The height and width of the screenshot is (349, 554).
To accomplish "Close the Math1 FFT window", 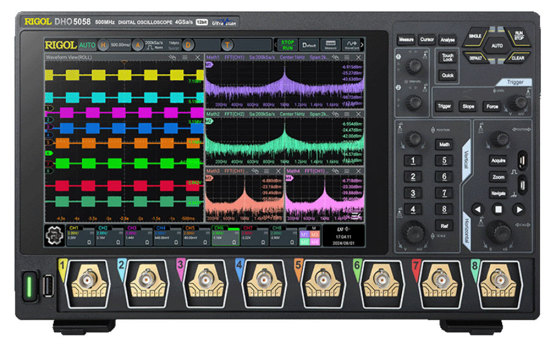I will 358,57.
